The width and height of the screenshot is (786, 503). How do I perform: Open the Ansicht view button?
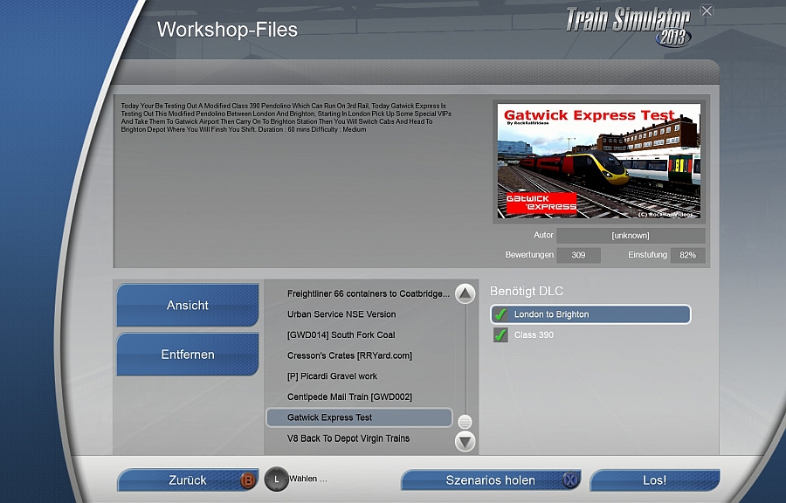188,305
